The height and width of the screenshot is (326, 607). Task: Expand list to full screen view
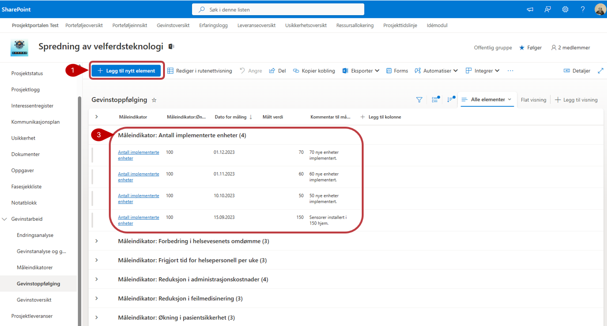point(600,71)
